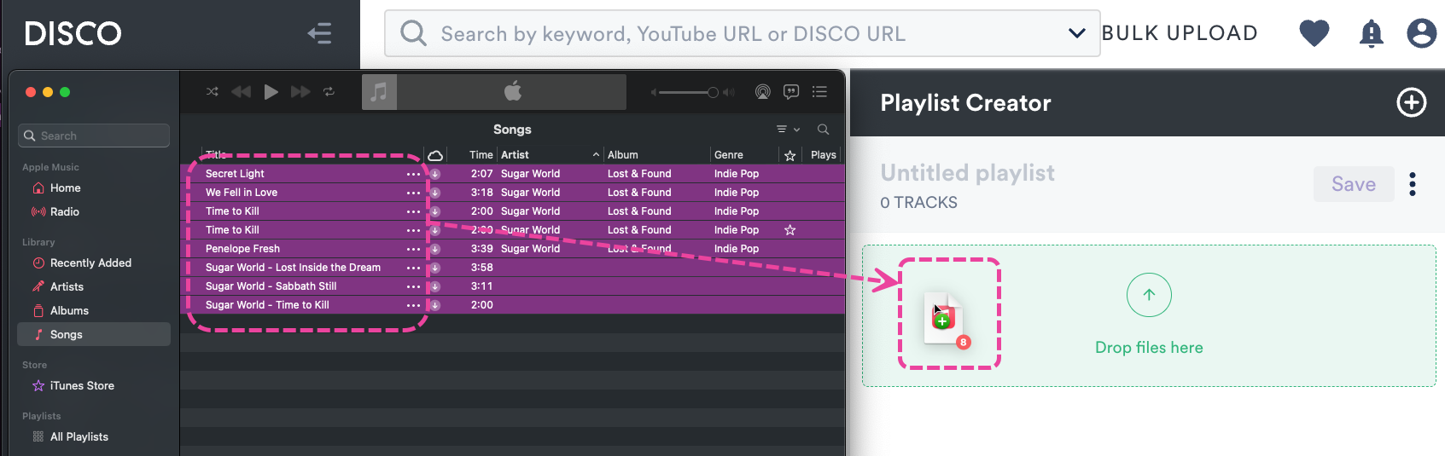Open BULK UPLOAD
The image size is (1445, 456).
coord(1180,33)
